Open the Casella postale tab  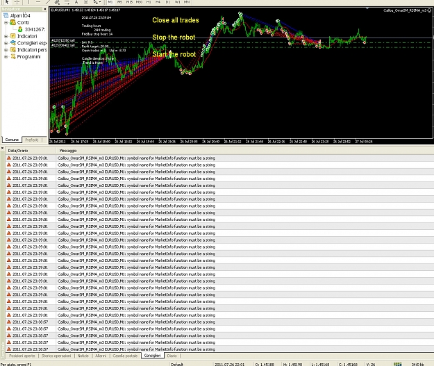(x=125, y=356)
